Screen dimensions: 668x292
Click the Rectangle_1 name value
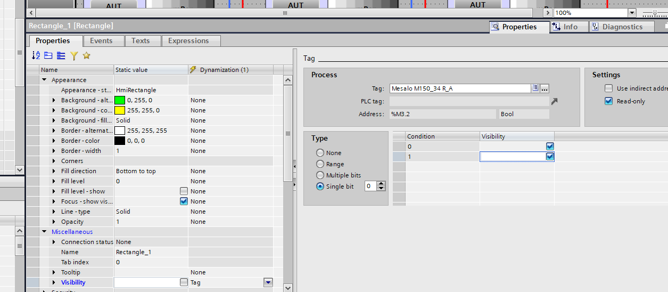[x=134, y=252]
